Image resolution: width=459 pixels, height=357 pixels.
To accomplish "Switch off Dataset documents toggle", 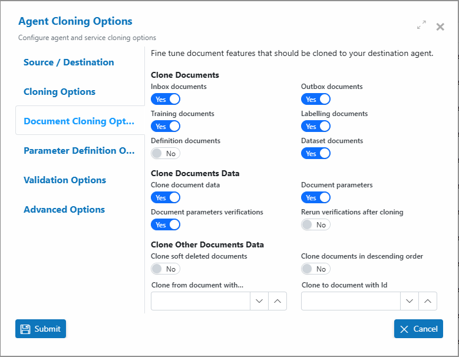I will tap(316, 153).
